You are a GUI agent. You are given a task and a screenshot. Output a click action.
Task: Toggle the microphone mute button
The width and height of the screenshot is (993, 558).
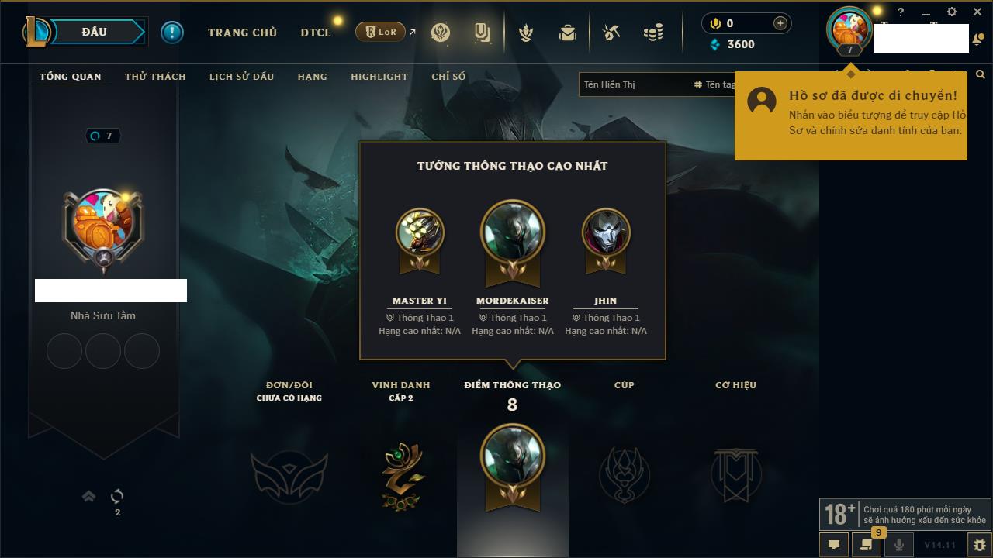[x=898, y=545]
